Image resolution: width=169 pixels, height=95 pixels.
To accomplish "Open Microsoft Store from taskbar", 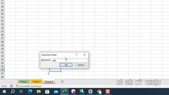I will [x=47, y=92].
